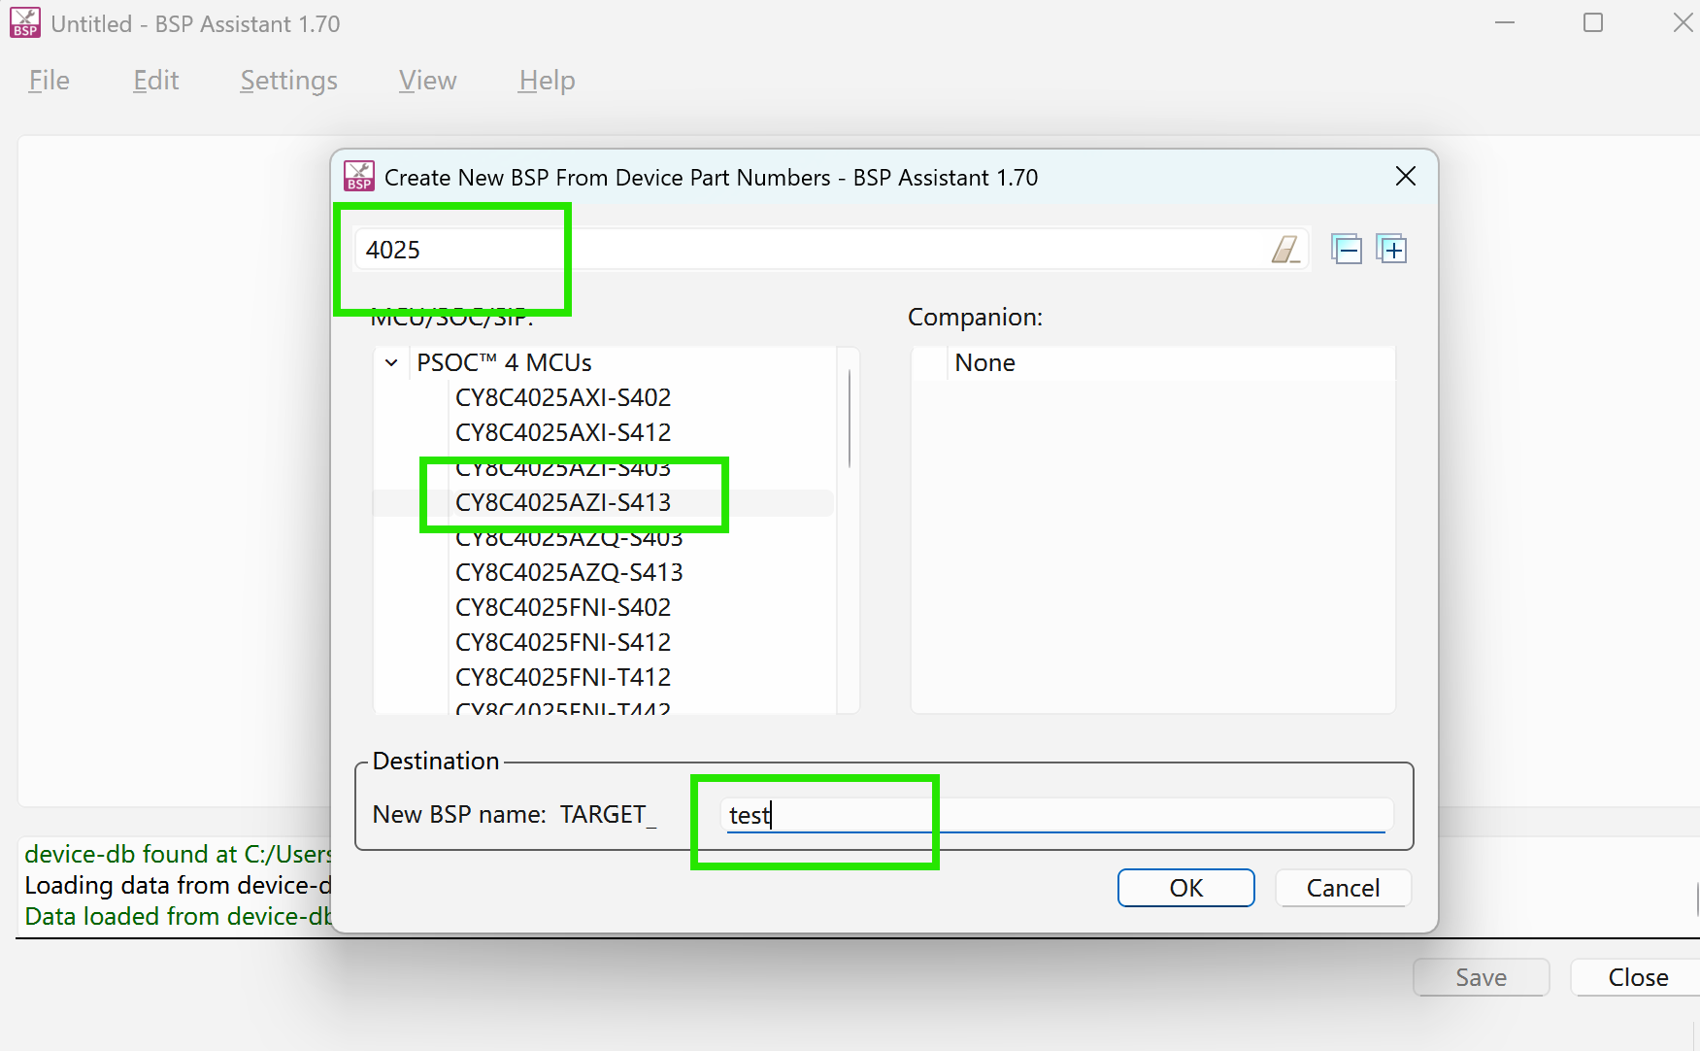Click the 'Companion:' label
This screenshot has height=1051, width=1700.
[x=975, y=317]
